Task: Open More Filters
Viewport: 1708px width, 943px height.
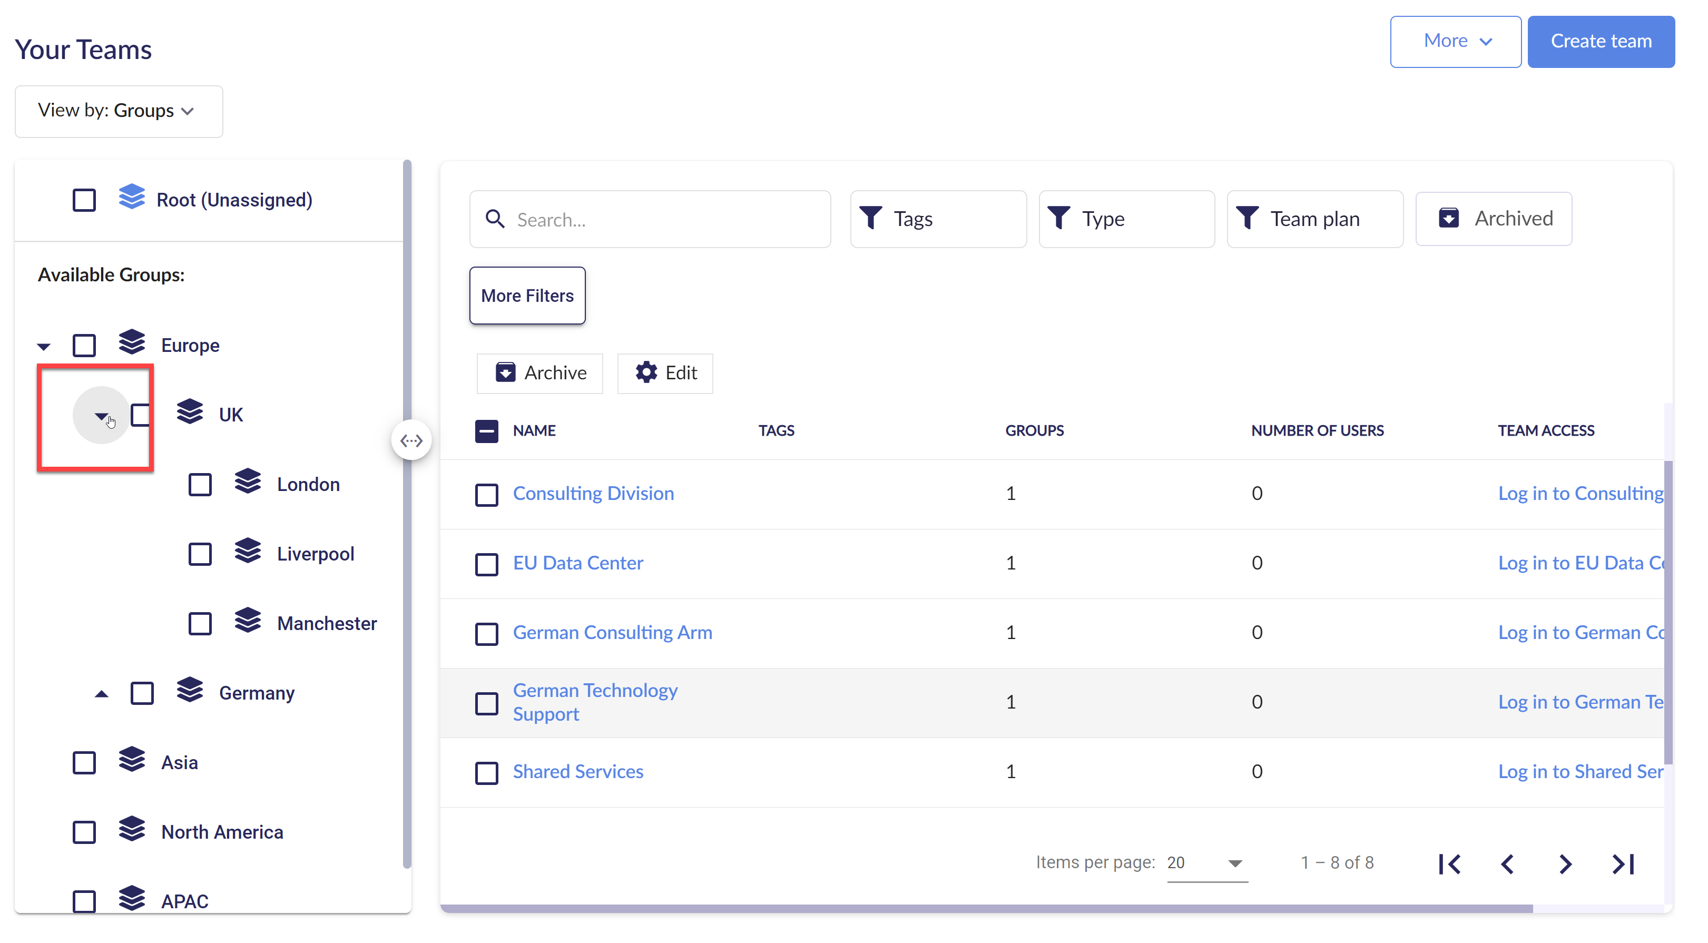Action: click(527, 295)
